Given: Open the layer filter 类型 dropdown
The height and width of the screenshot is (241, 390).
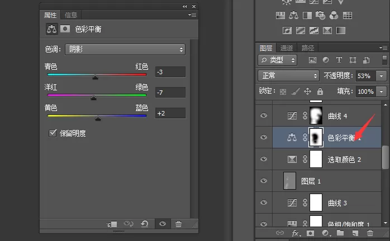Looking at the screenshot, I should tap(277, 60).
